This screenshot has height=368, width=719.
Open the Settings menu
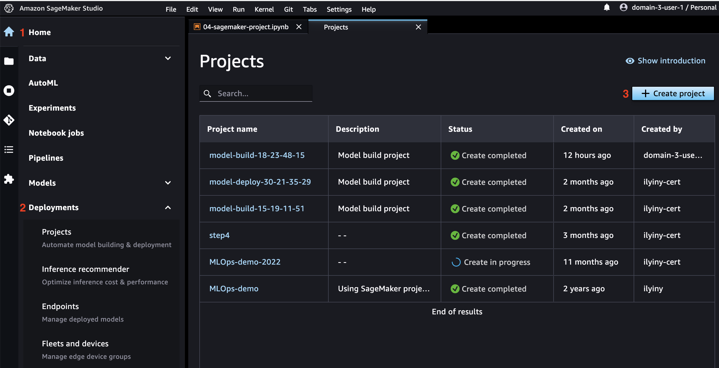coord(339,9)
